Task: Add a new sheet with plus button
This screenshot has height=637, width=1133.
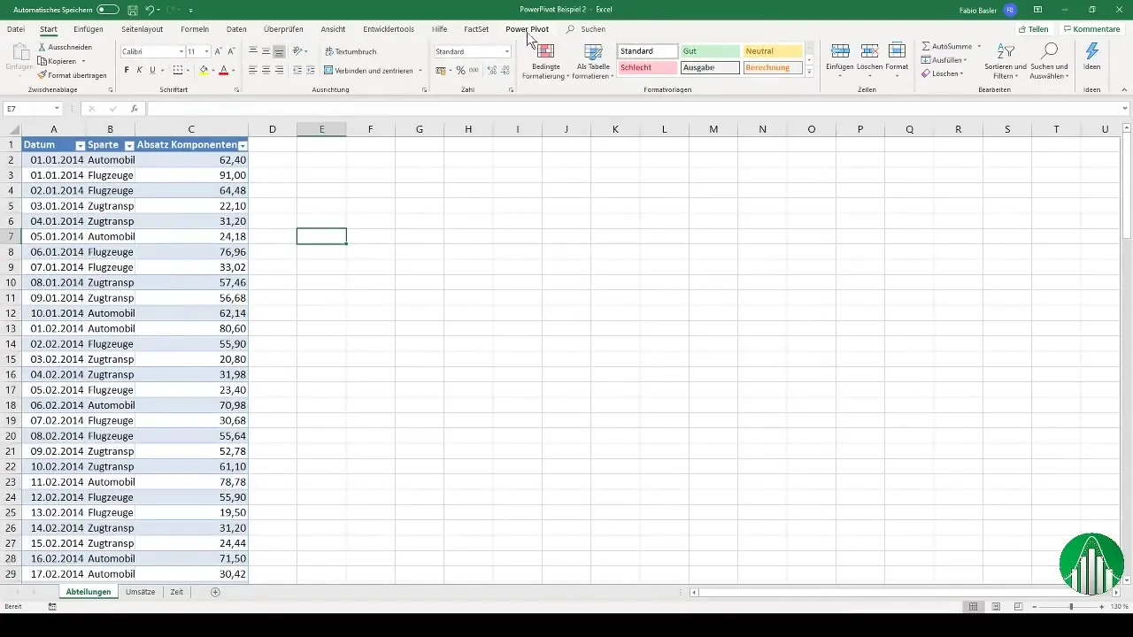Action: pos(215,592)
